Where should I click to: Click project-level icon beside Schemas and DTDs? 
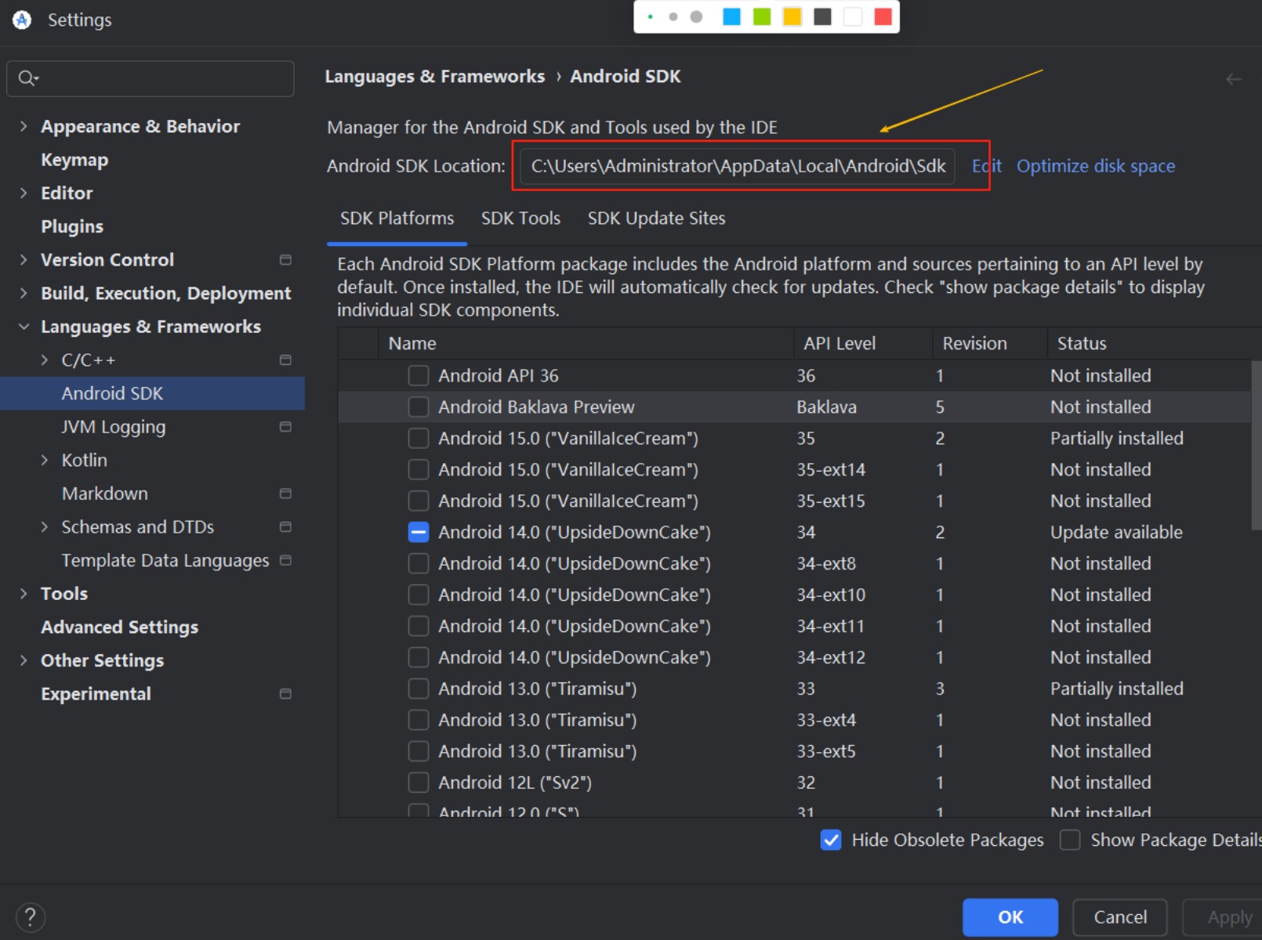[x=285, y=527]
